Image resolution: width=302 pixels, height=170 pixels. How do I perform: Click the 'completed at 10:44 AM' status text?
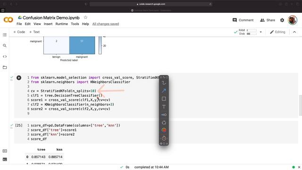click(x=151, y=167)
